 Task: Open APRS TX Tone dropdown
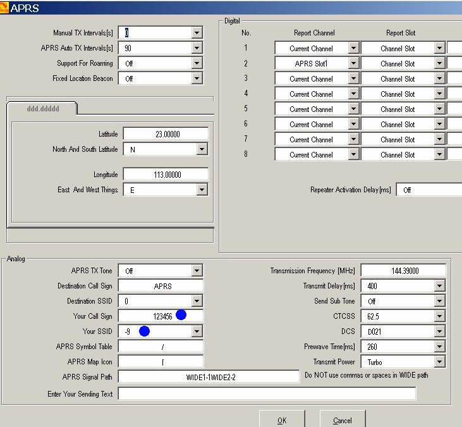click(197, 270)
